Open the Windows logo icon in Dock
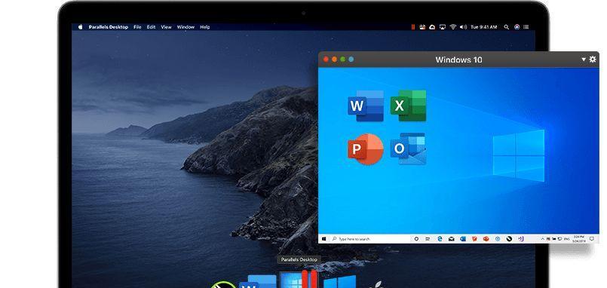 tap(339, 281)
